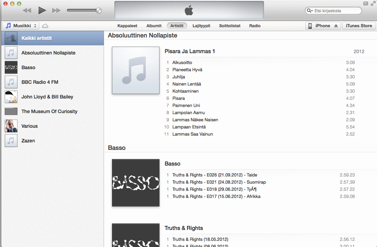Screen dimensions: 377x247
Task: Click the Zazen music note icon
Action: [x=11, y=140]
